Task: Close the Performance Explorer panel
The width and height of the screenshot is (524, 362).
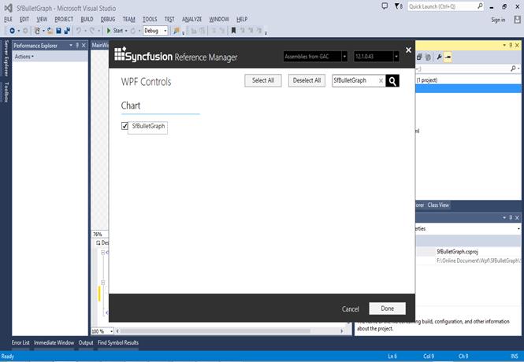Action: click(84, 46)
